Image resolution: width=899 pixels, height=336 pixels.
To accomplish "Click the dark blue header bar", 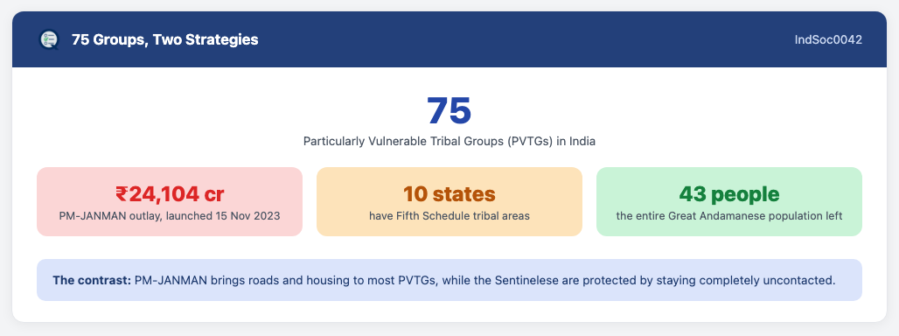I will click(x=449, y=39).
